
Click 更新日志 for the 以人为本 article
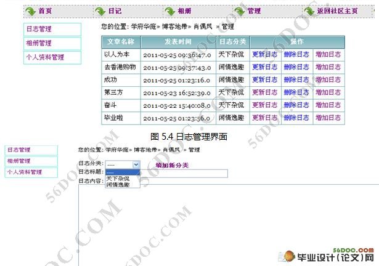265,54
